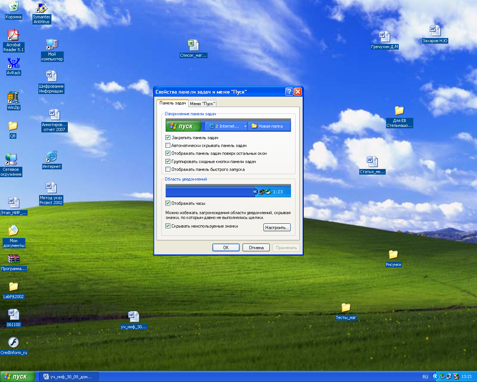Expand hidden tray icons arrow
Viewport: 477px width, 382px height.
435,377
